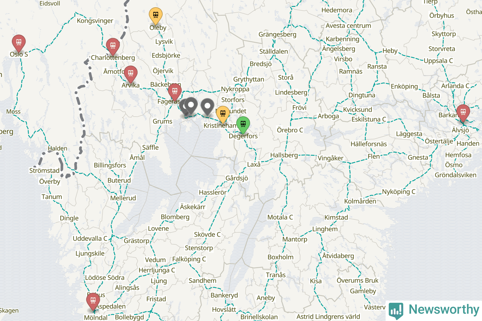Click the Nyköping C station label
Image resolution: width=482 pixels, height=321 pixels.
tap(399, 192)
